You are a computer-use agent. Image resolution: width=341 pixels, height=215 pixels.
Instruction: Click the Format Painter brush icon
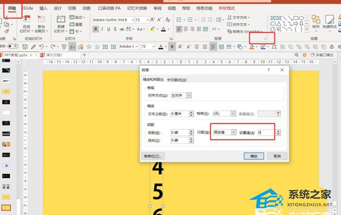point(6,32)
